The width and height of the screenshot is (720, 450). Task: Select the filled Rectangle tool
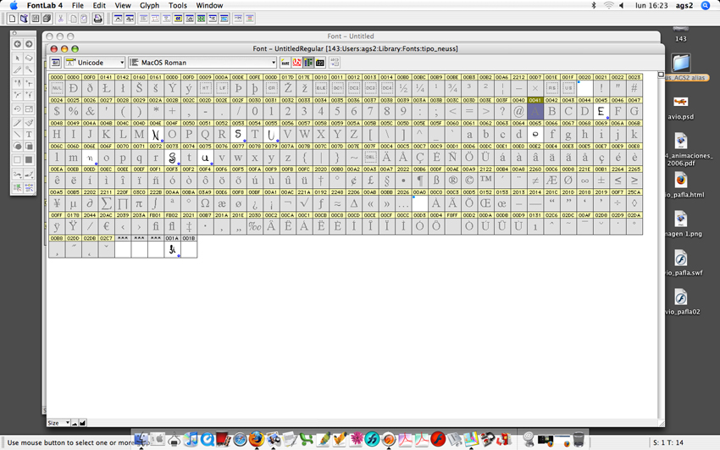29,160
